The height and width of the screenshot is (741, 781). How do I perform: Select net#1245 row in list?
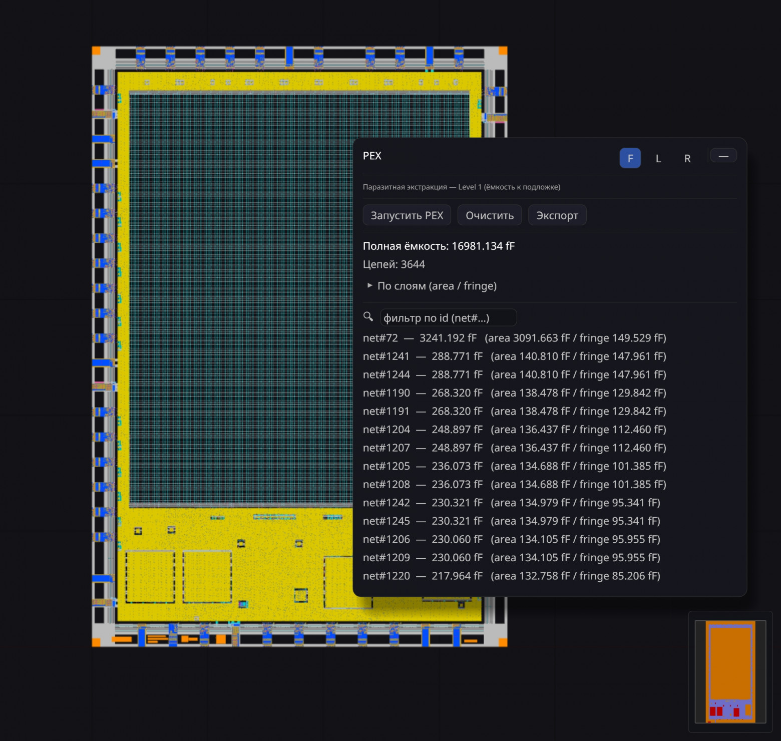pos(512,521)
